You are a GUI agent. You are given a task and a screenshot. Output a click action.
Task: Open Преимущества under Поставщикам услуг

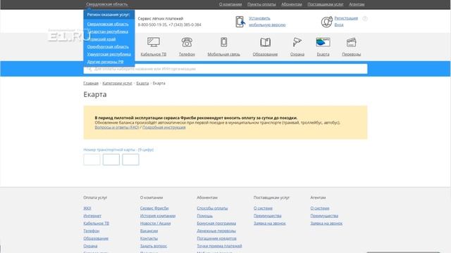pos(268,216)
